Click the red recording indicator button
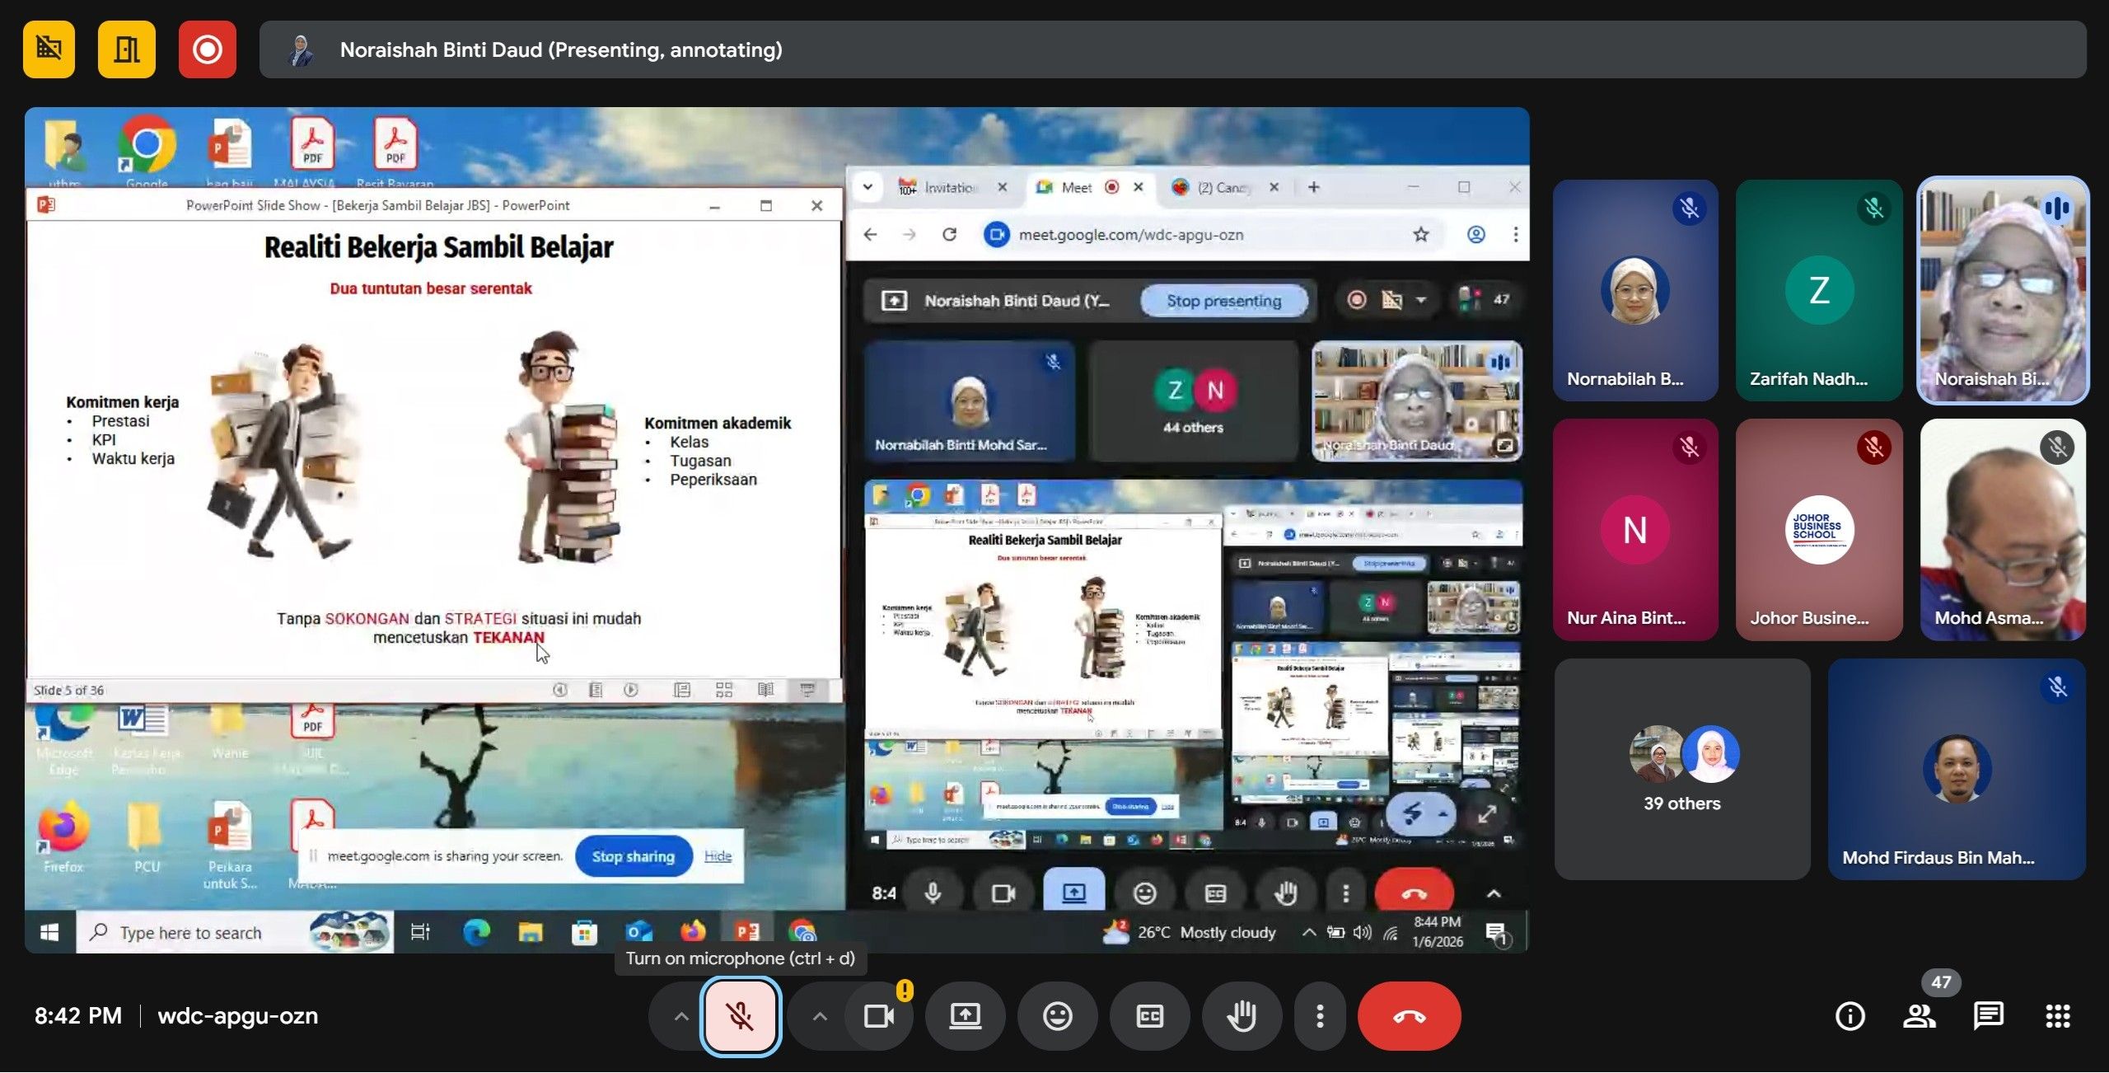This screenshot has height=1073, width=2109. click(207, 49)
